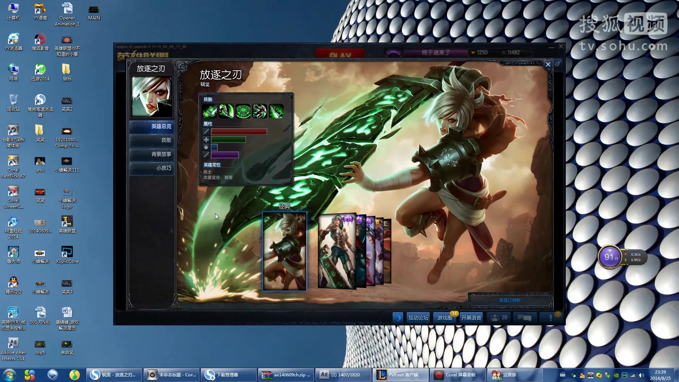
Task: Open the 背景故事 tab
Action: coord(152,154)
